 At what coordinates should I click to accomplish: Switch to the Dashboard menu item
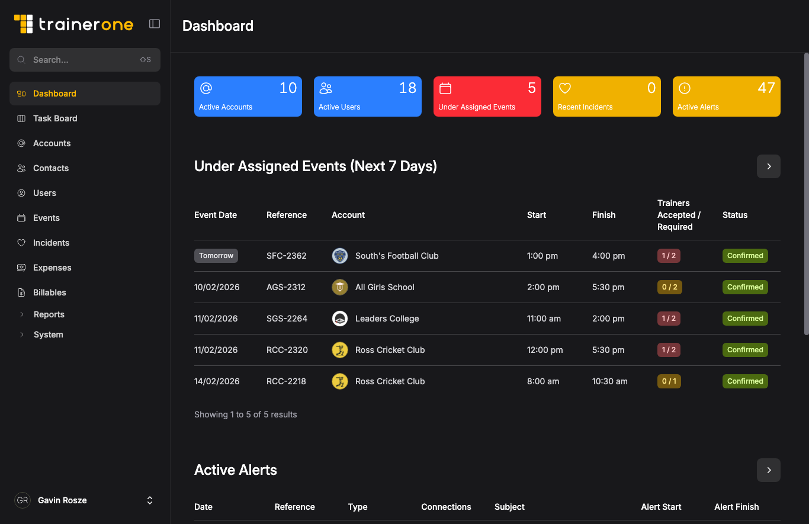(55, 93)
